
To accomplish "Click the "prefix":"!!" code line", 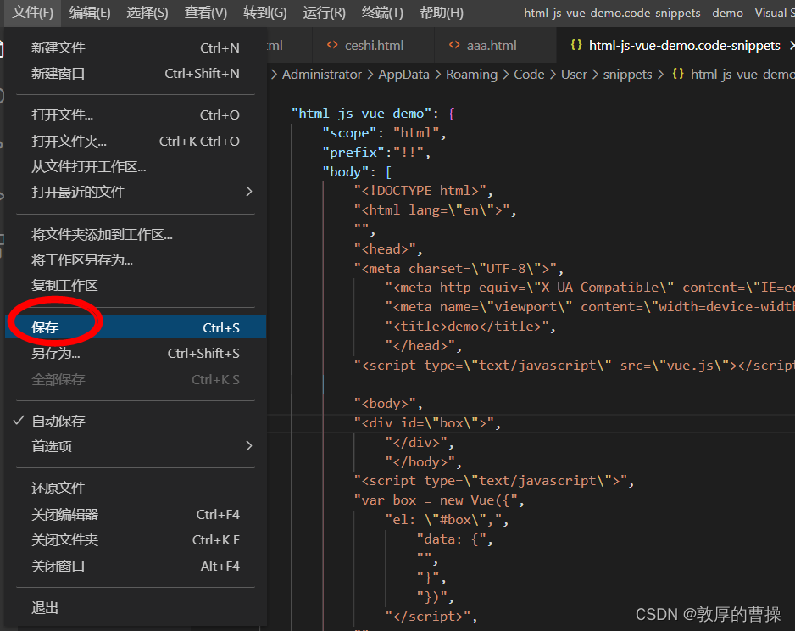I will 376,152.
